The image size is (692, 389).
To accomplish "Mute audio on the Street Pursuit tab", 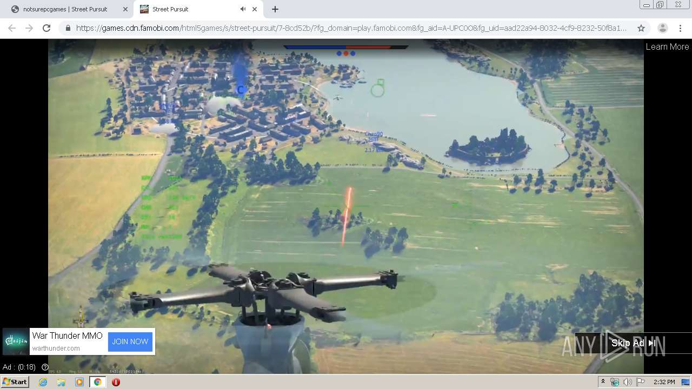I will coord(243,9).
